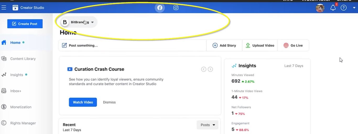Open Insights in the sidebar
Screen dimensions: 358x134
click(17, 75)
